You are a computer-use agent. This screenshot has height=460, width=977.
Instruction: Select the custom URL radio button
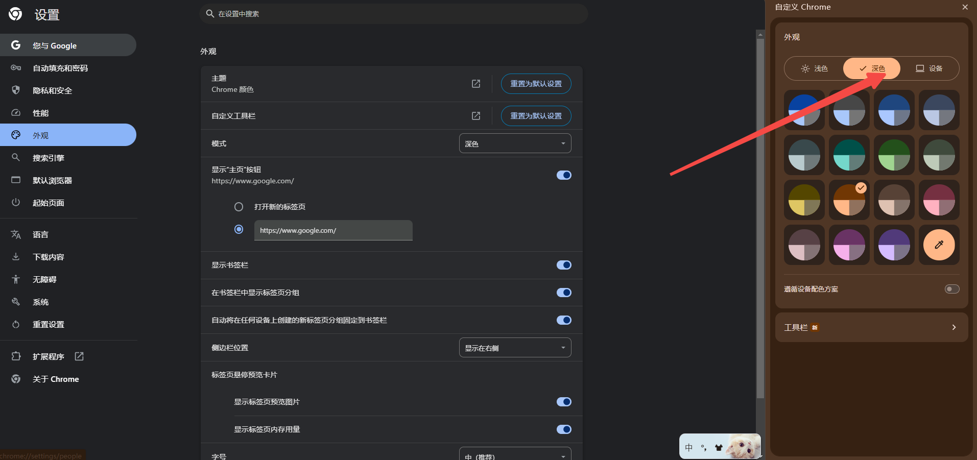click(x=239, y=229)
